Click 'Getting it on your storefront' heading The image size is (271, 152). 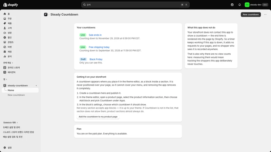[91, 77]
